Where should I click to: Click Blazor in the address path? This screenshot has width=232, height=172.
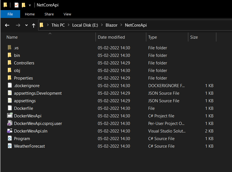111,25
